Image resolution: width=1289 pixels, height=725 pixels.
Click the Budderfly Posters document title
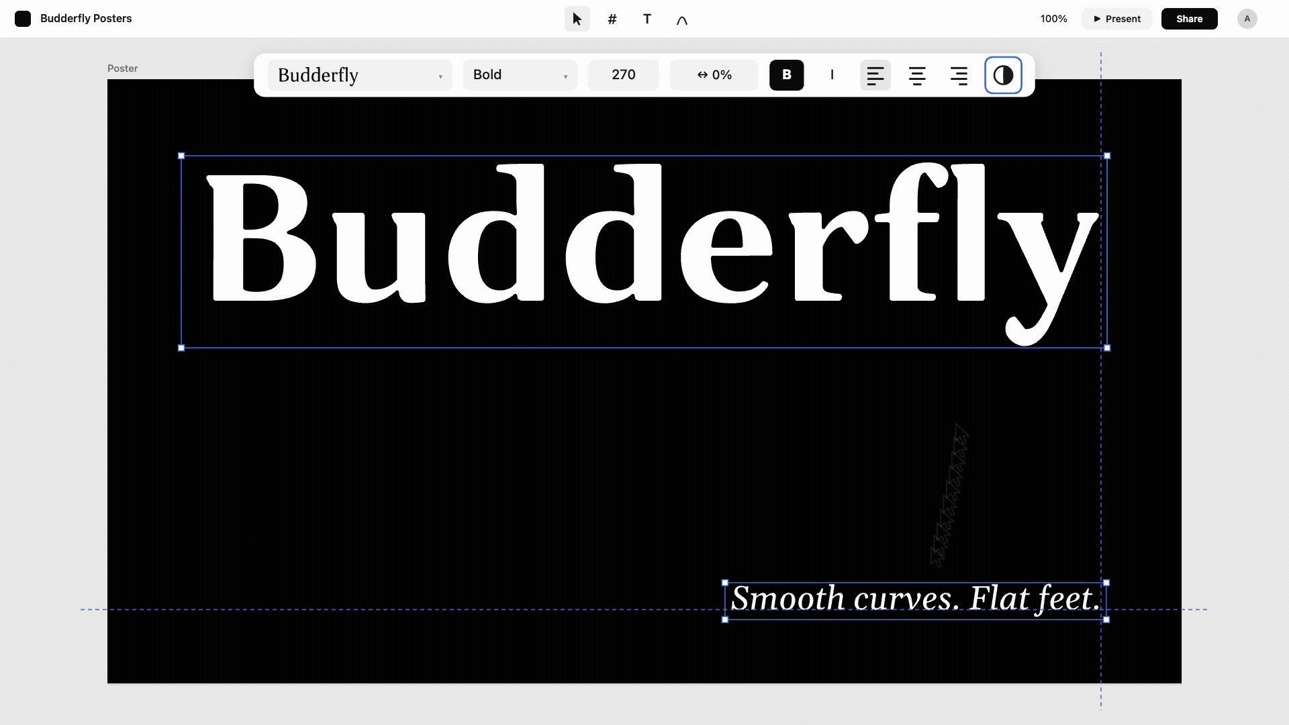(x=86, y=19)
